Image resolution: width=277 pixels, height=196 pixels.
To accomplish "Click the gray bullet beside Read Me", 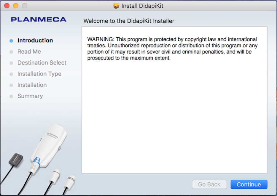I will (11, 52).
